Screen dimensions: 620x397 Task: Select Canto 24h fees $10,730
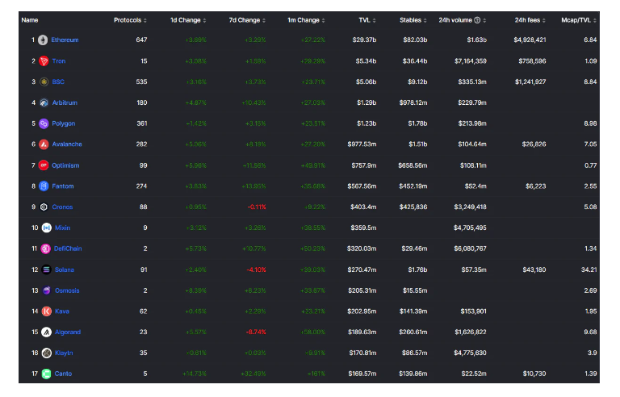point(534,374)
